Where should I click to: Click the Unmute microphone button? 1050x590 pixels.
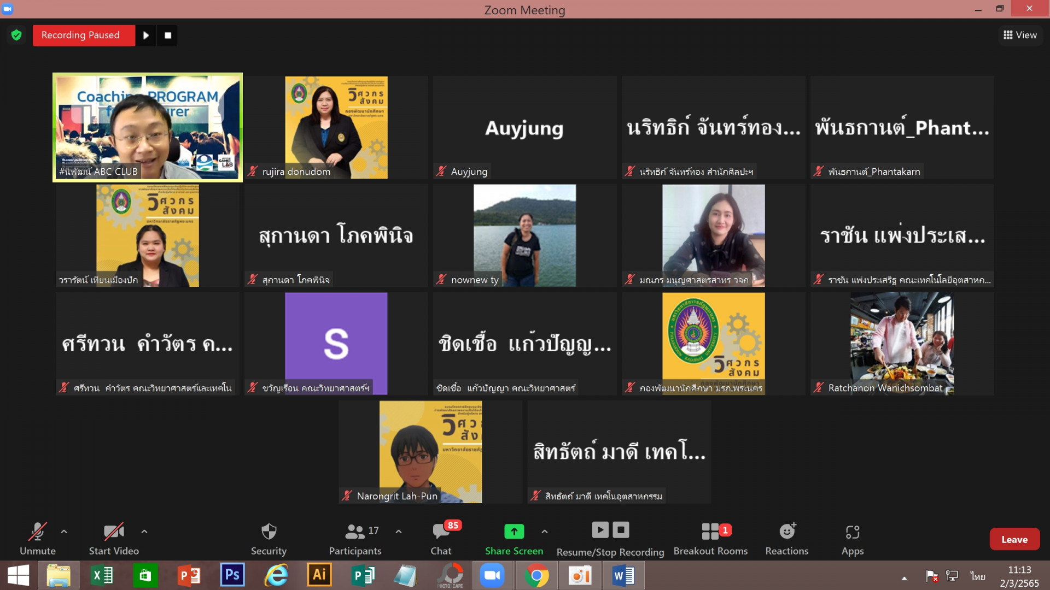pos(37,539)
